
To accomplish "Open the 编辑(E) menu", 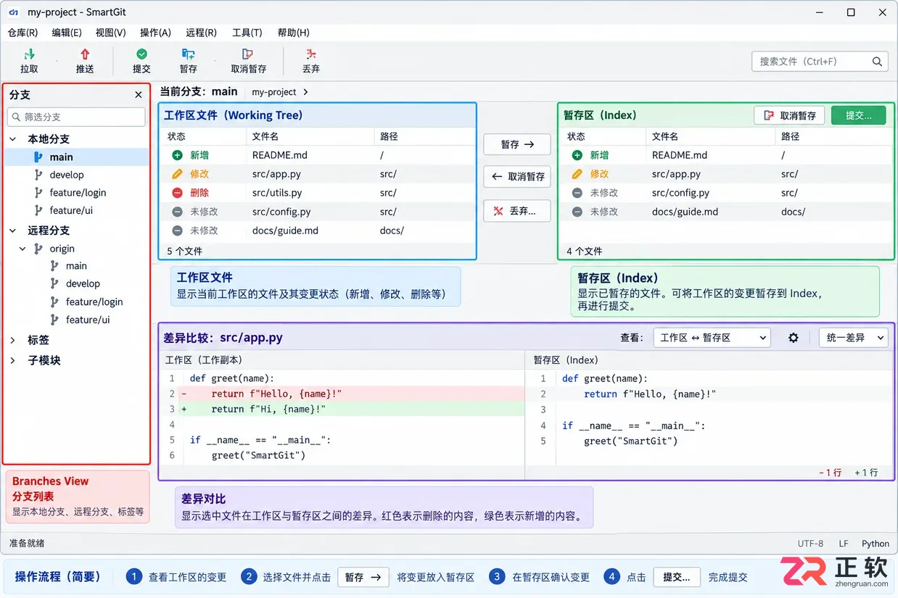I will (x=67, y=33).
